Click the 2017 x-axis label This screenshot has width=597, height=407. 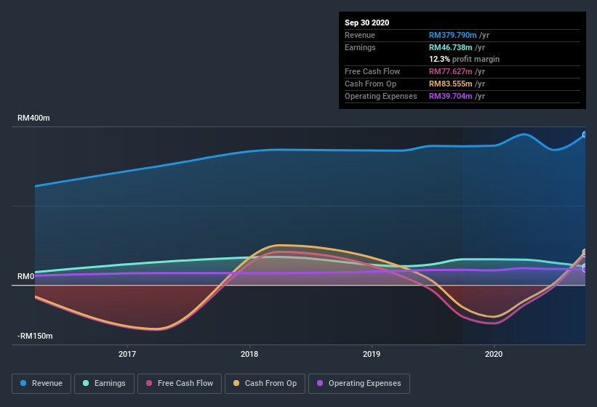pos(127,354)
